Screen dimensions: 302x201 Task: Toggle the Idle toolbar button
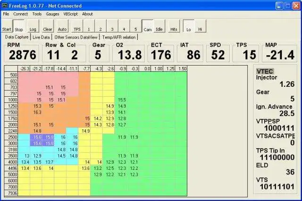pyautogui.click(x=159, y=26)
